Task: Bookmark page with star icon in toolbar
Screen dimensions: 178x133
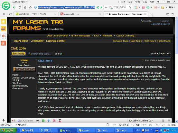Action: tap(30, 7)
